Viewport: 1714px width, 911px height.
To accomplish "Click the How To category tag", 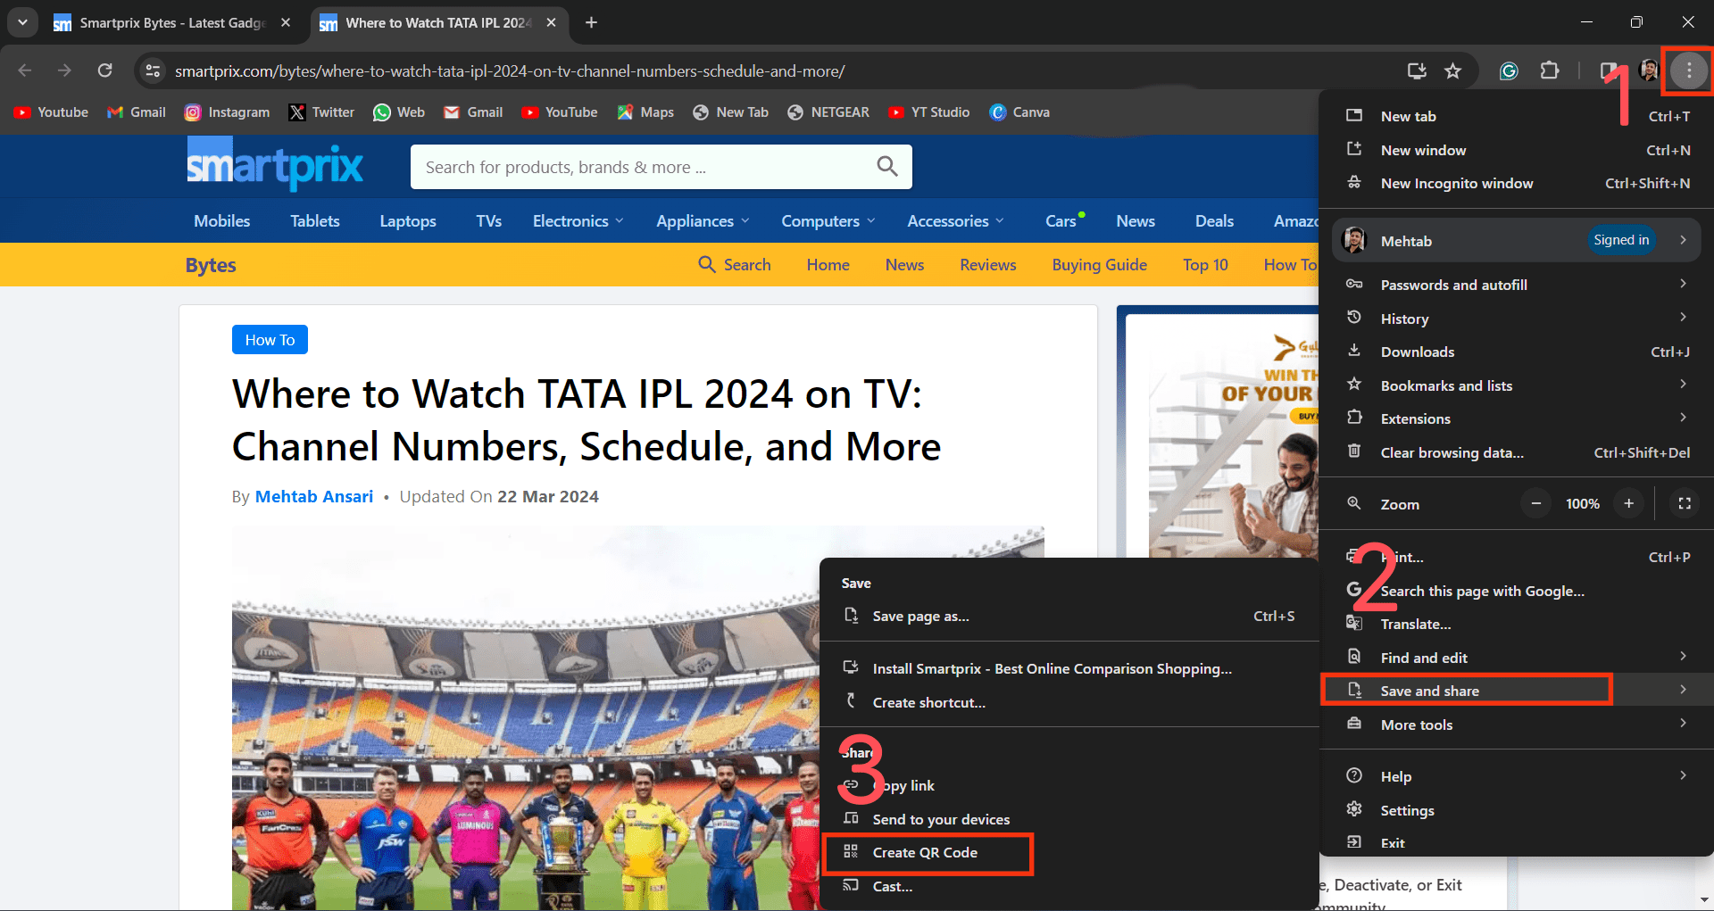I will coord(270,340).
